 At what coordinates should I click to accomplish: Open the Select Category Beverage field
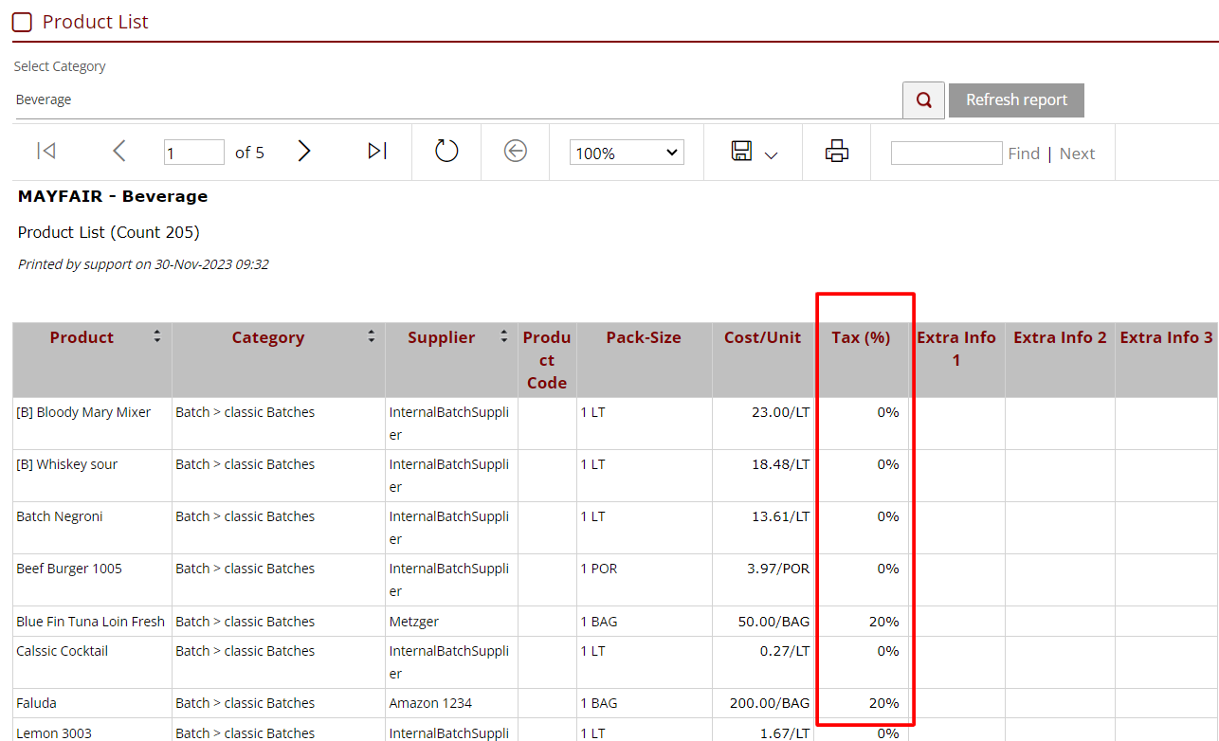[x=455, y=100]
